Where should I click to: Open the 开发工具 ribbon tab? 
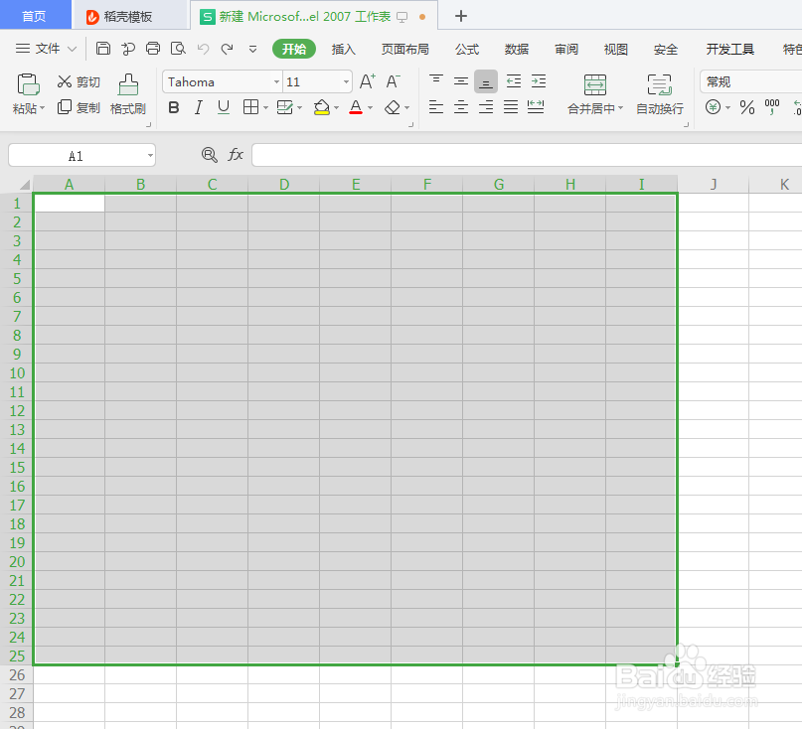(729, 49)
